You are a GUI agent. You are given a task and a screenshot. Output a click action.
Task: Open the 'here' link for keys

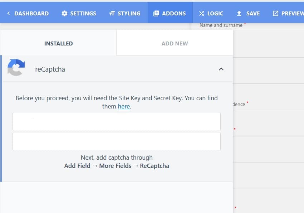[x=124, y=106]
